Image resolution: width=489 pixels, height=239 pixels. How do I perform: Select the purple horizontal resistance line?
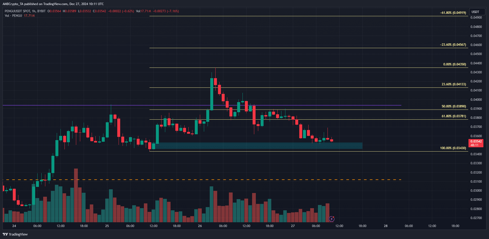(x=202, y=105)
